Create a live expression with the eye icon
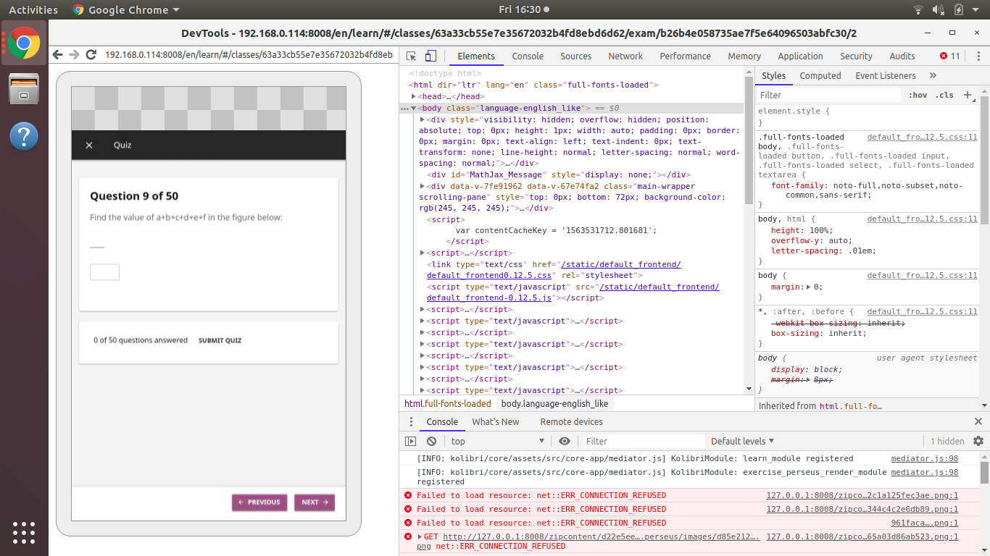Viewport: 990px width, 556px height. [565, 441]
